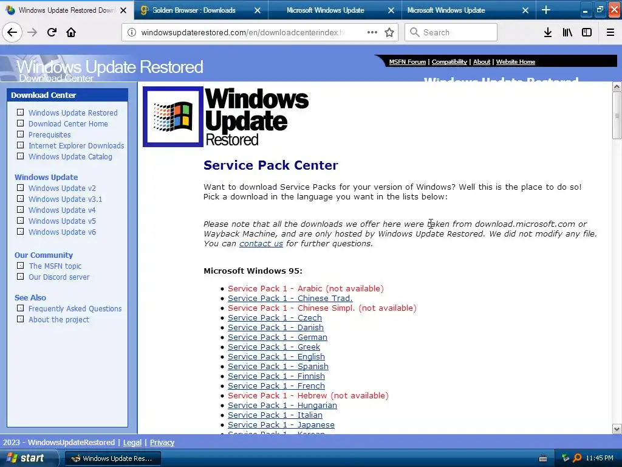Open Download Center Home sidebar link
Viewport: 622px width, 467px height.
coord(68,124)
